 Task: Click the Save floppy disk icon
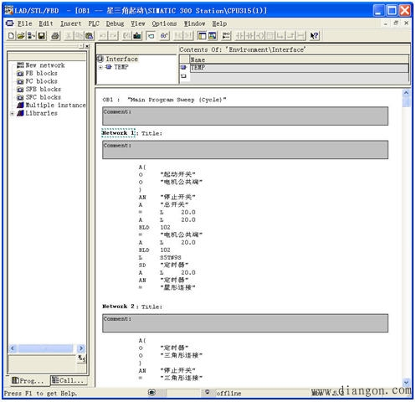pos(42,36)
